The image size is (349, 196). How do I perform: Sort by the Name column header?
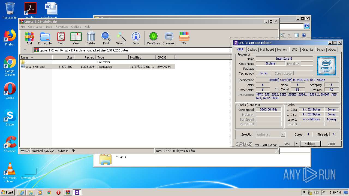click(36, 57)
